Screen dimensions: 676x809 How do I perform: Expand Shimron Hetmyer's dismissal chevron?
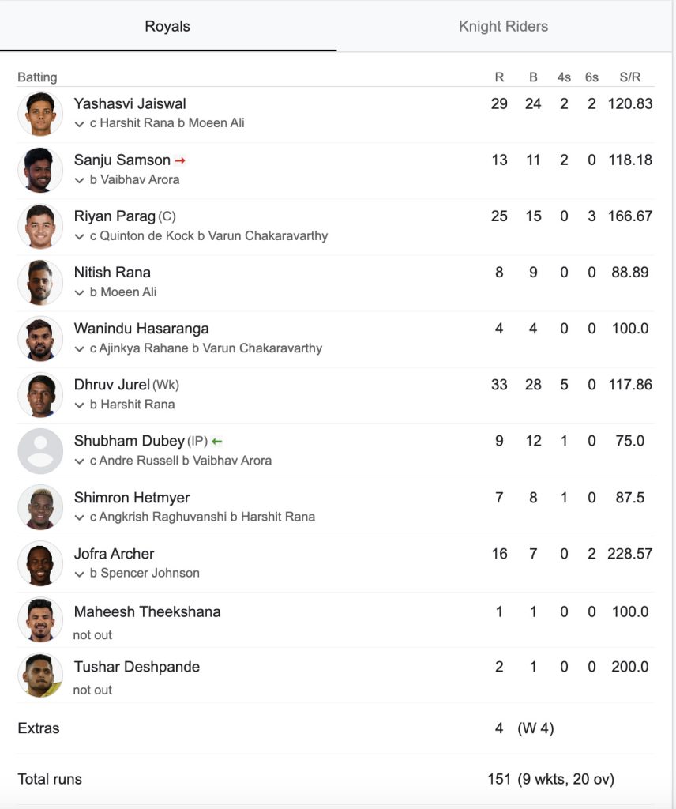coord(79,517)
